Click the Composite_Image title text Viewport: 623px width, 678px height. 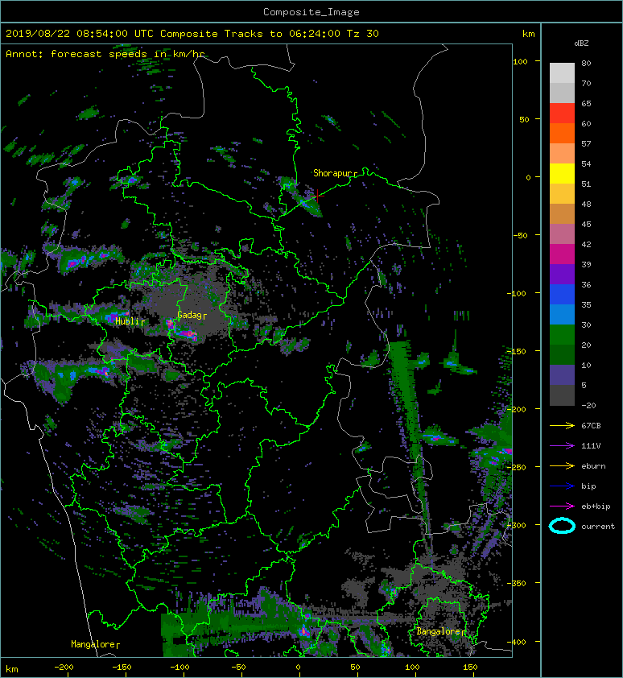click(311, 12)
